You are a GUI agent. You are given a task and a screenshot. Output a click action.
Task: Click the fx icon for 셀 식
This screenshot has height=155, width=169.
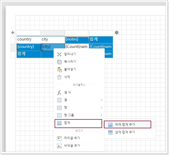tap(59, 92)
